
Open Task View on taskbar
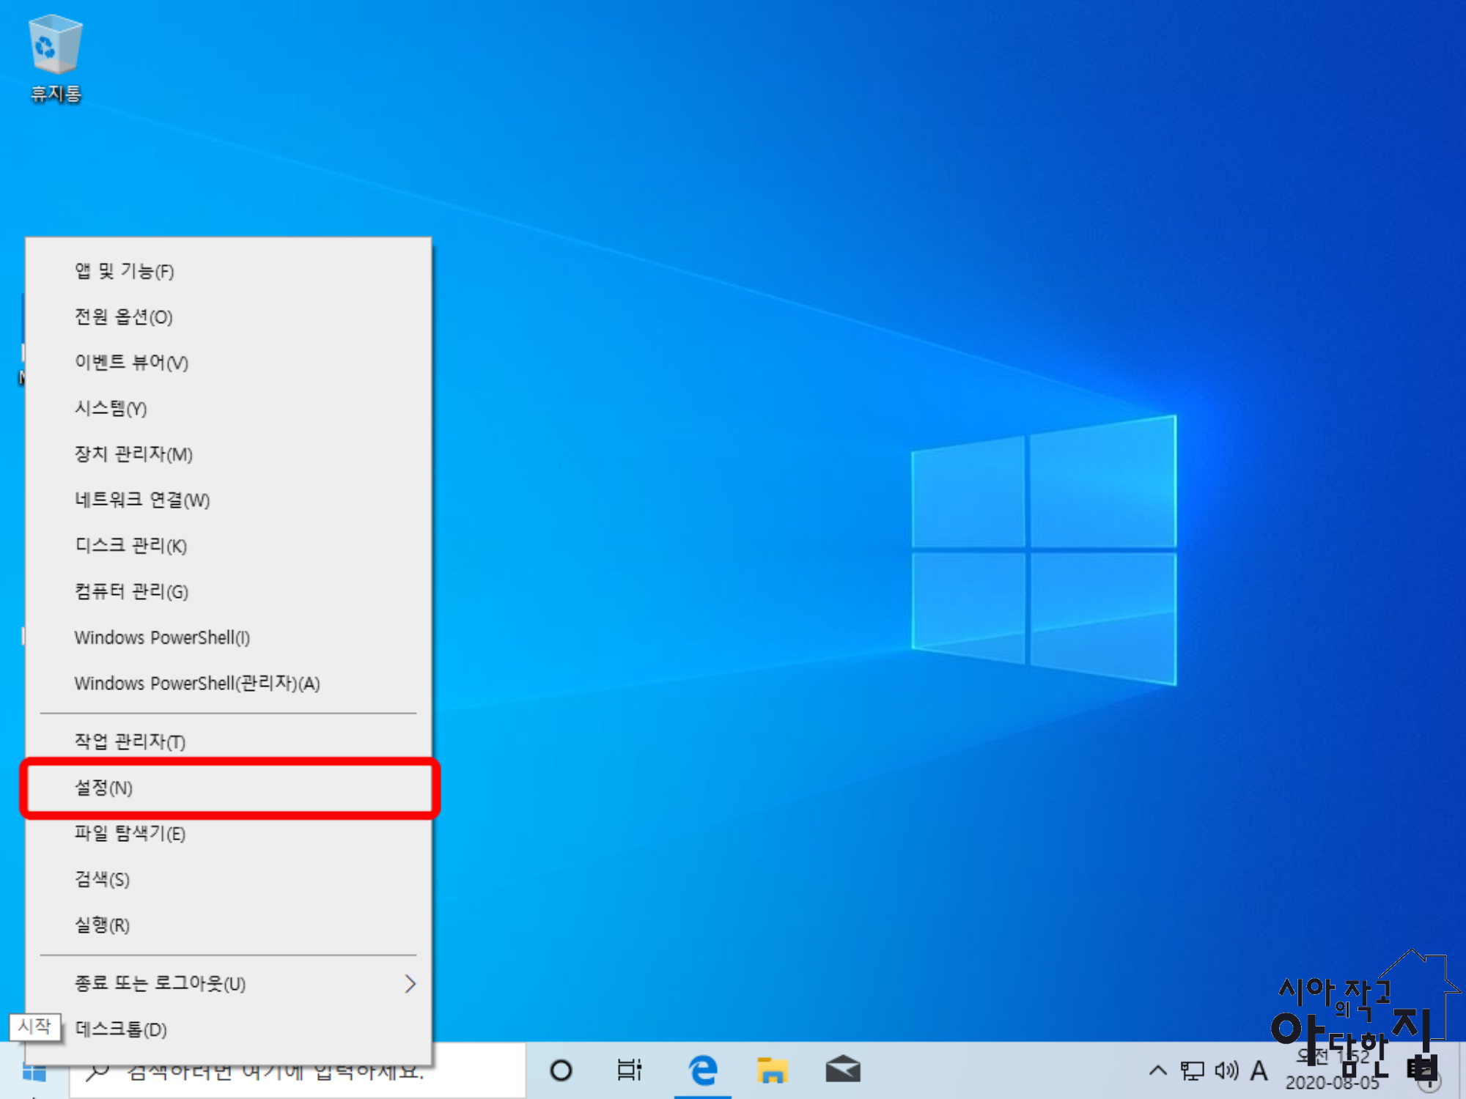click(629, 1071)
